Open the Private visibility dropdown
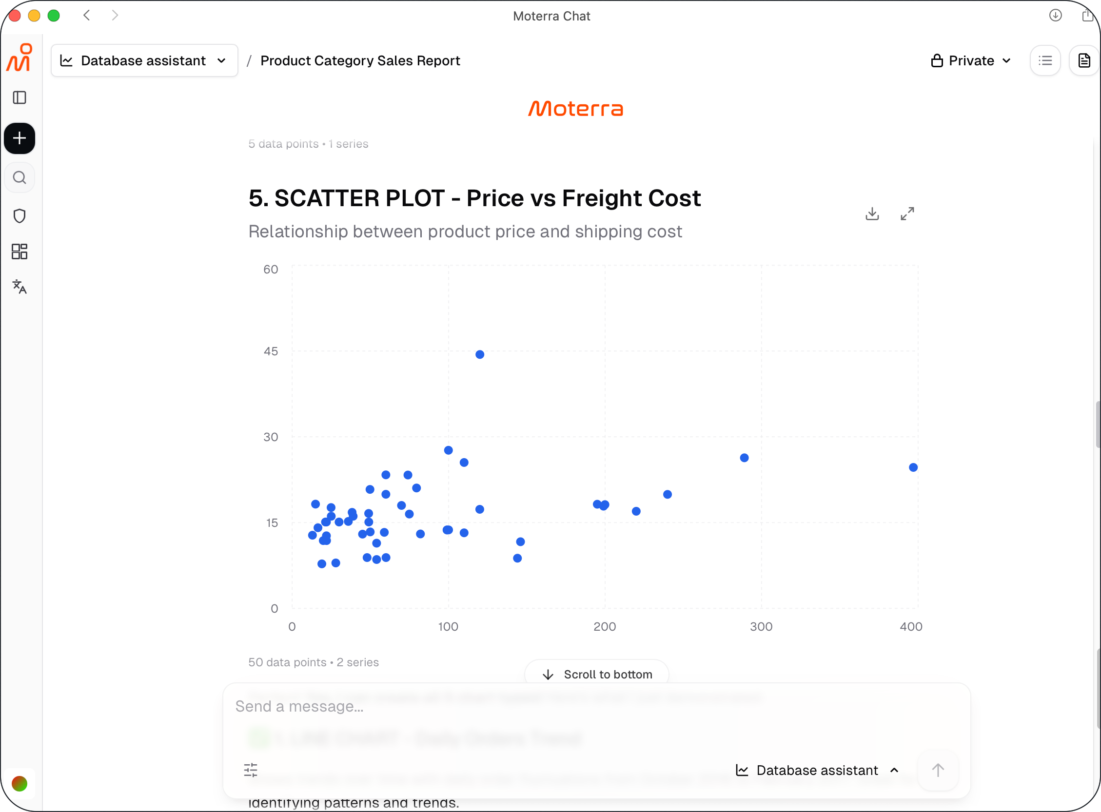The image size is (1101, 812). [971, 60]
